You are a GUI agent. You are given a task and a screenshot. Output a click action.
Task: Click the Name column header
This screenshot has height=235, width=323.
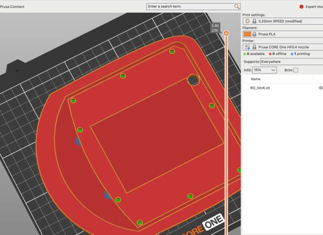click(x=256, y=79)
